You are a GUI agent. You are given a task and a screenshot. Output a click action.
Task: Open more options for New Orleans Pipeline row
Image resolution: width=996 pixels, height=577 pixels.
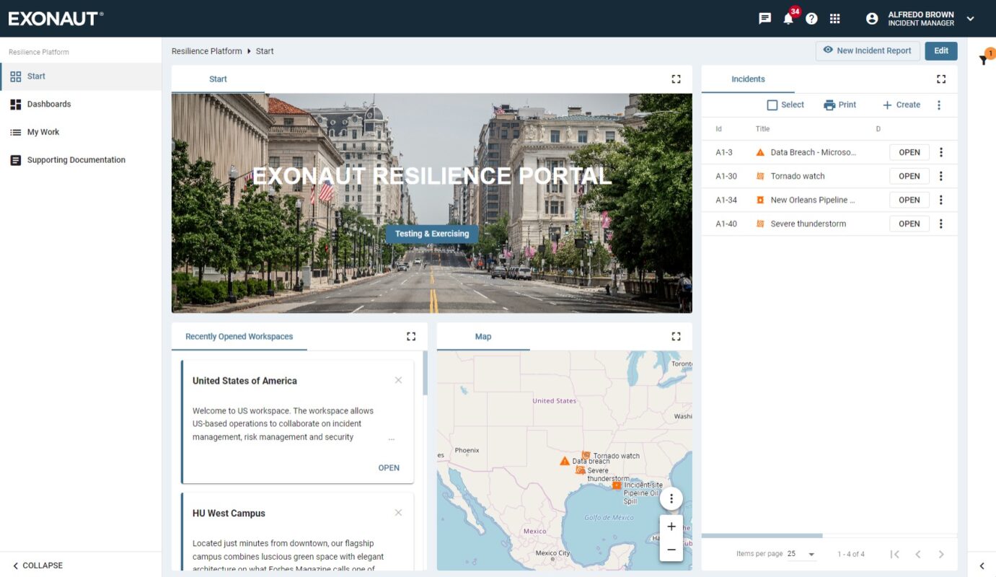coord(941,200)
